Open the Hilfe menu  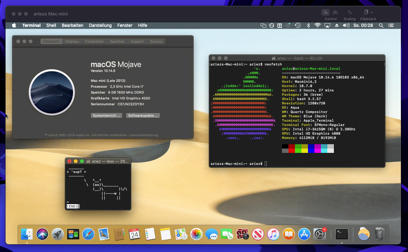tap(143, 25)
